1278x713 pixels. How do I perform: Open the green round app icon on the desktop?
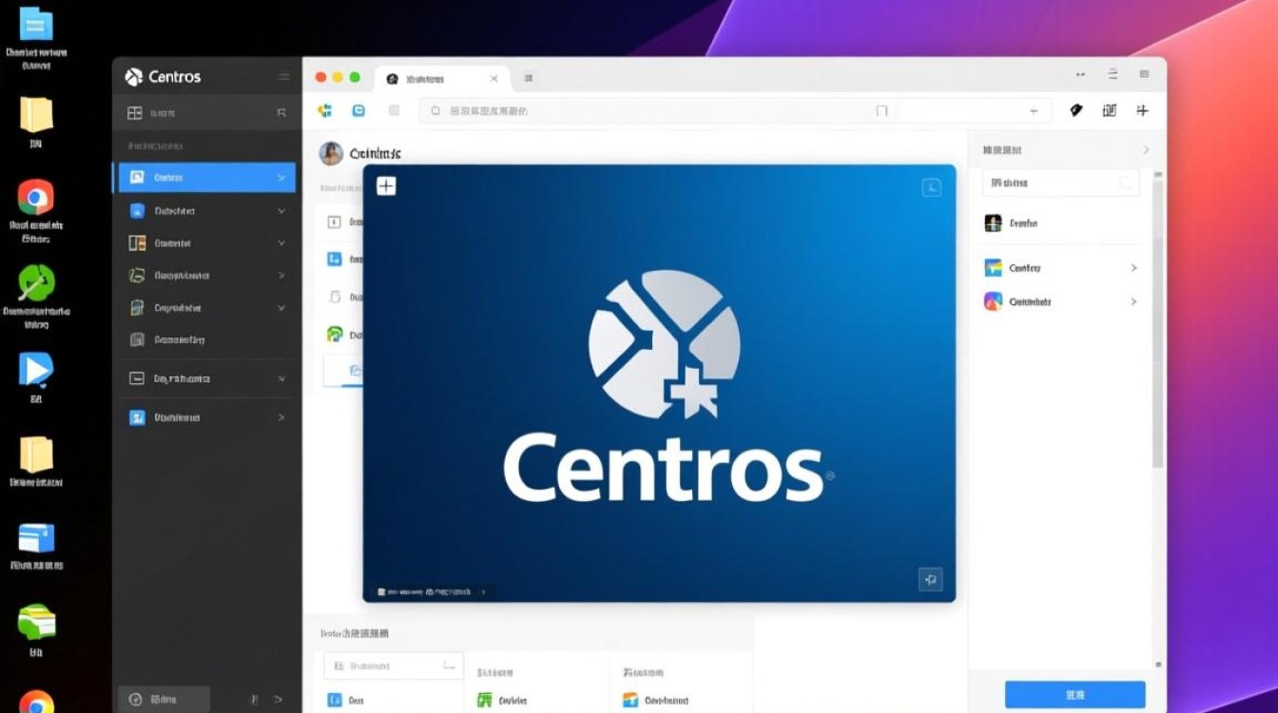tap(36, 283)
